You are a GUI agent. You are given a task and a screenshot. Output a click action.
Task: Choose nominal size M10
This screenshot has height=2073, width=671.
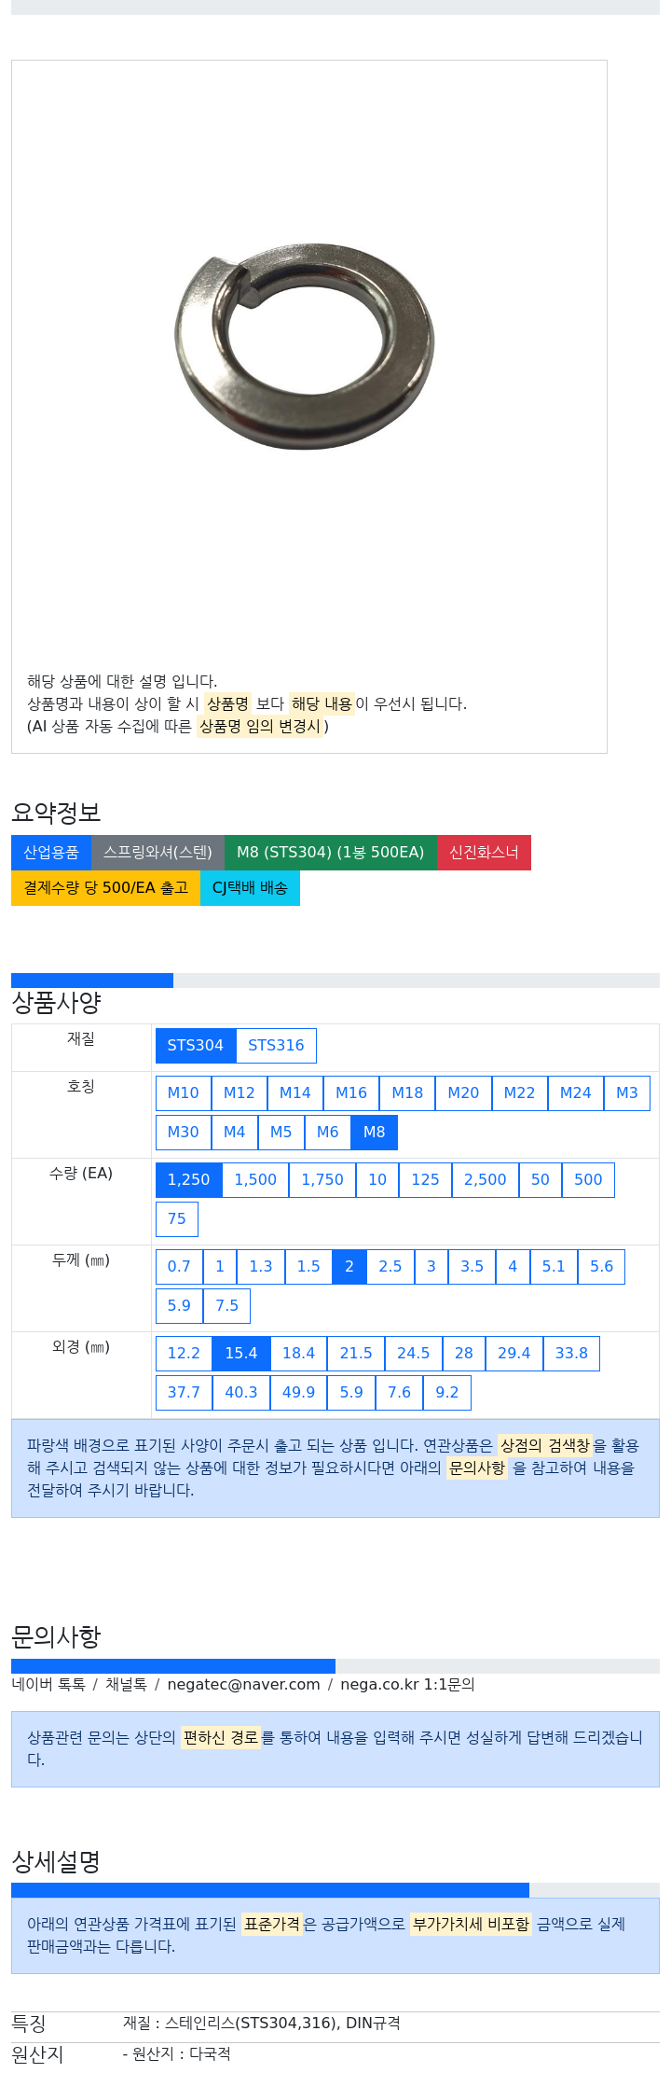184,1093
